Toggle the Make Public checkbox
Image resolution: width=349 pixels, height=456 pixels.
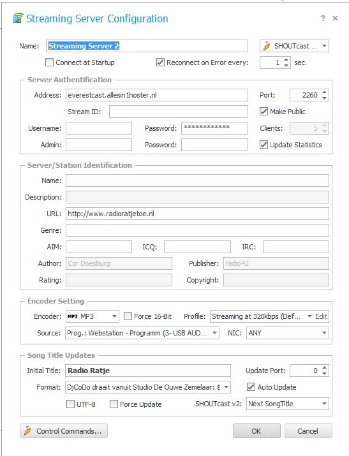tap(264, 112)
